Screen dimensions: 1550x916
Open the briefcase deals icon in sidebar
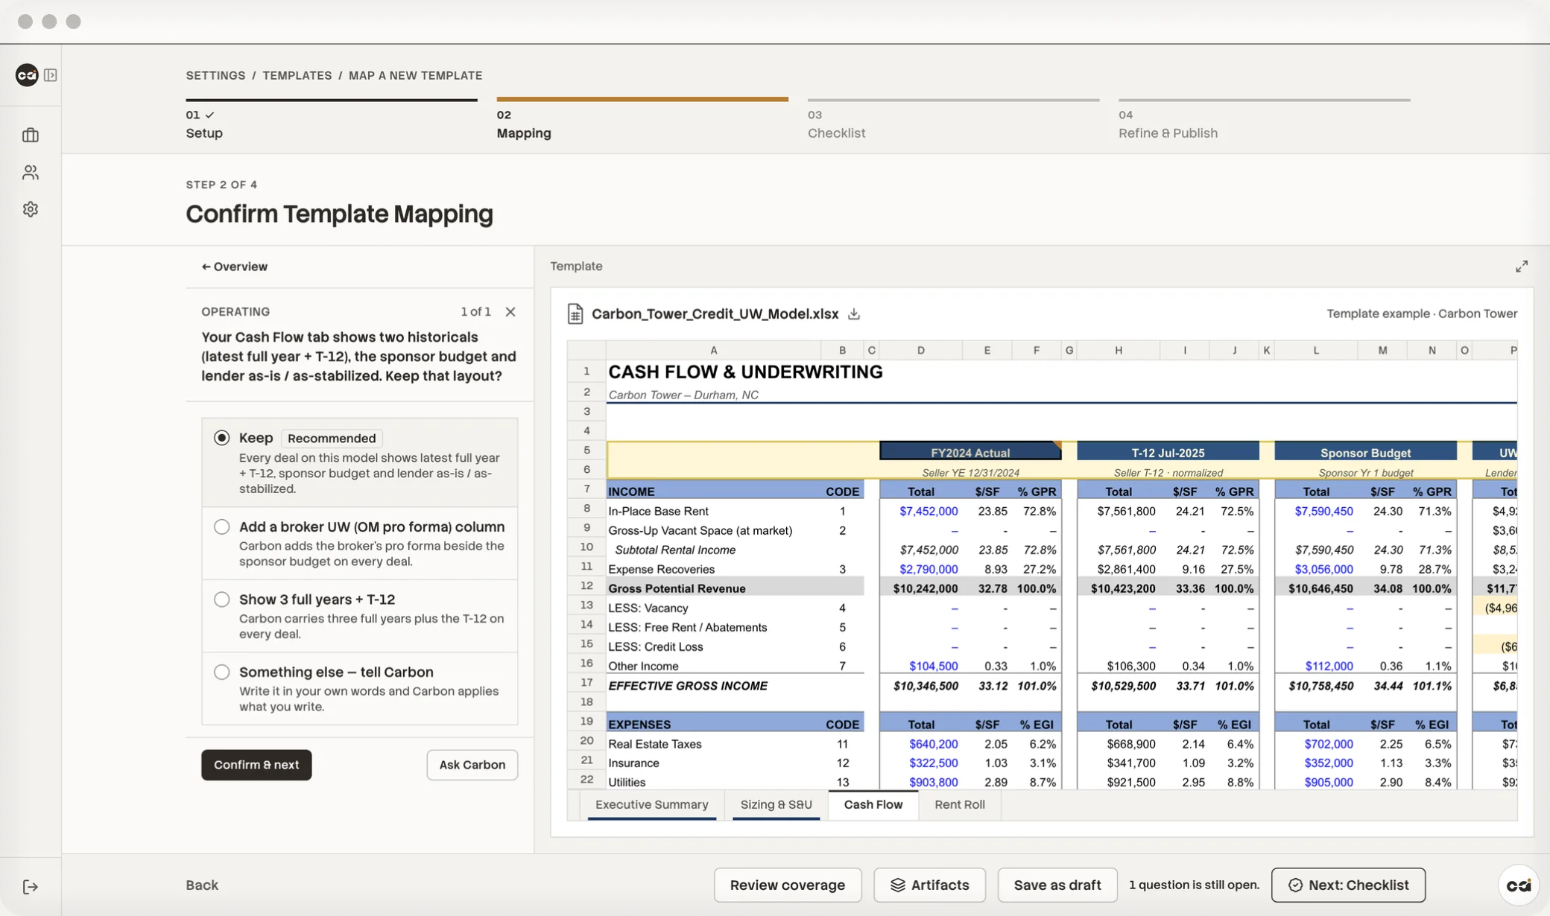(31, 136)
